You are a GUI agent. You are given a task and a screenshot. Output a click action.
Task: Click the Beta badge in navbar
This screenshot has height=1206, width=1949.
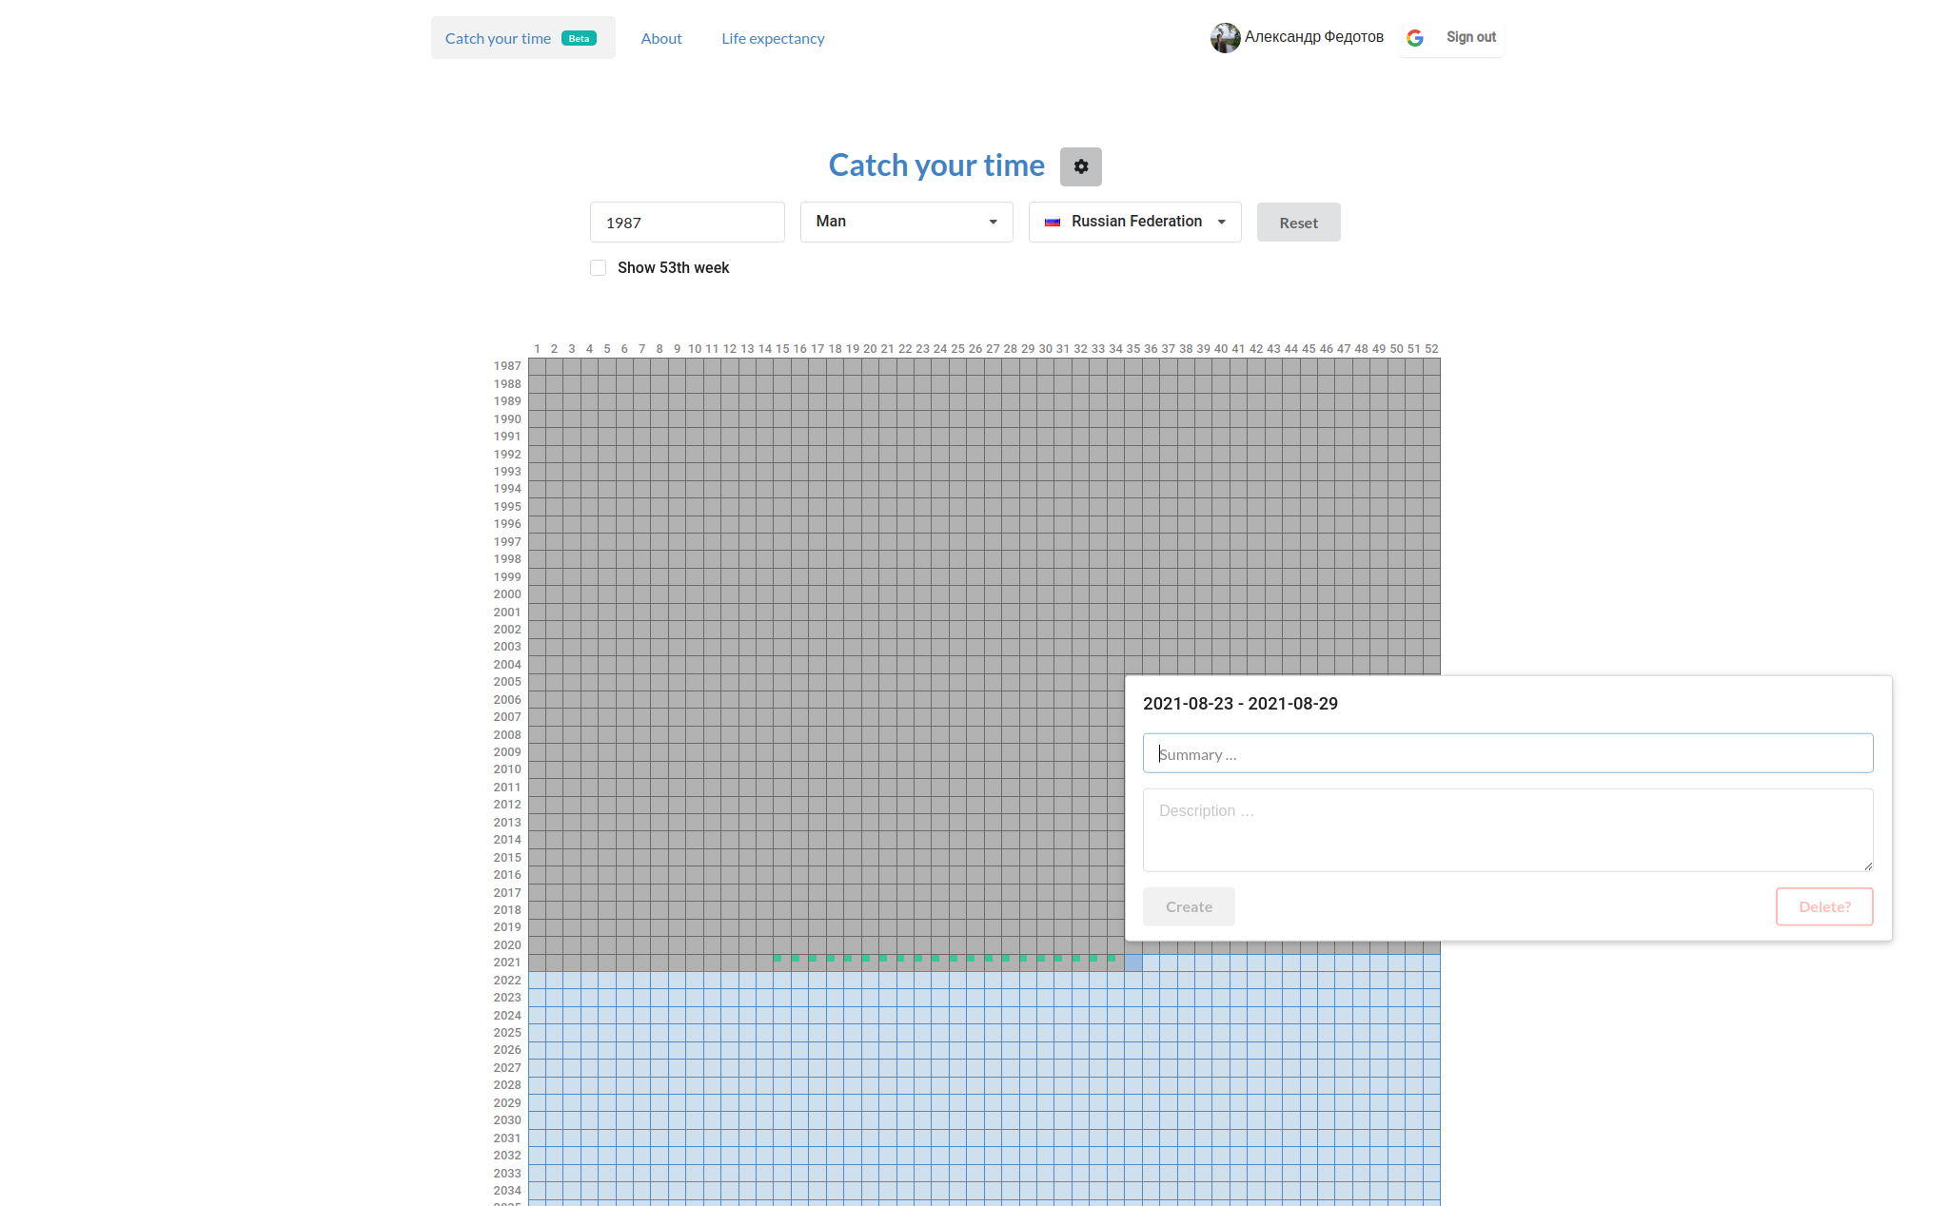(579, 39)
